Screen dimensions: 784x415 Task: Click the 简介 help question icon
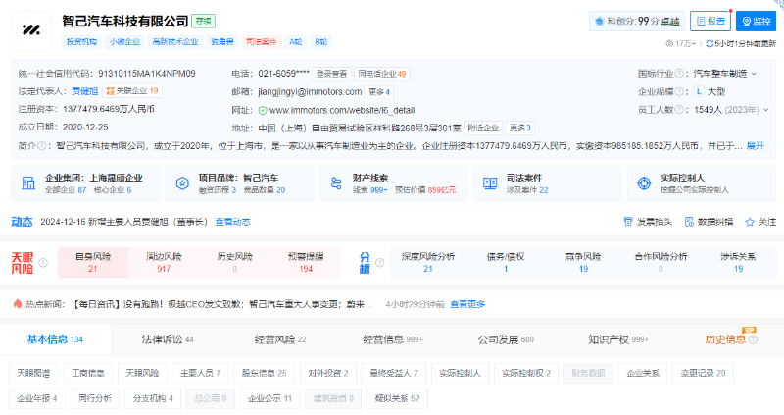point(42,145)
